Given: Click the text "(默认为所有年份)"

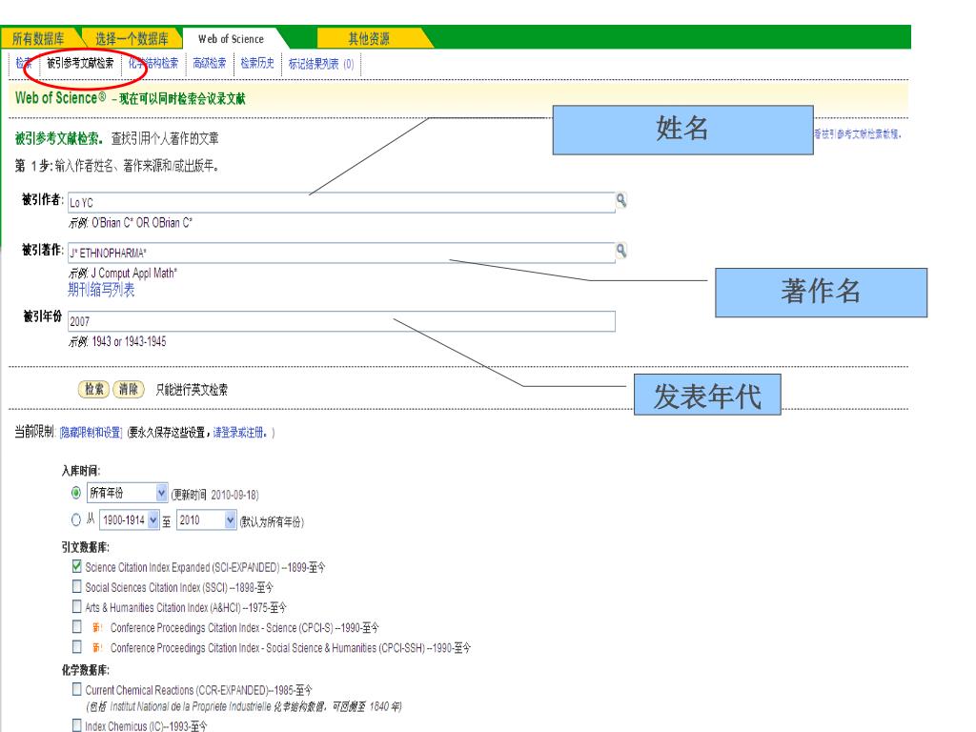Looking at the screenshot, I should click(x=272, y=521).
